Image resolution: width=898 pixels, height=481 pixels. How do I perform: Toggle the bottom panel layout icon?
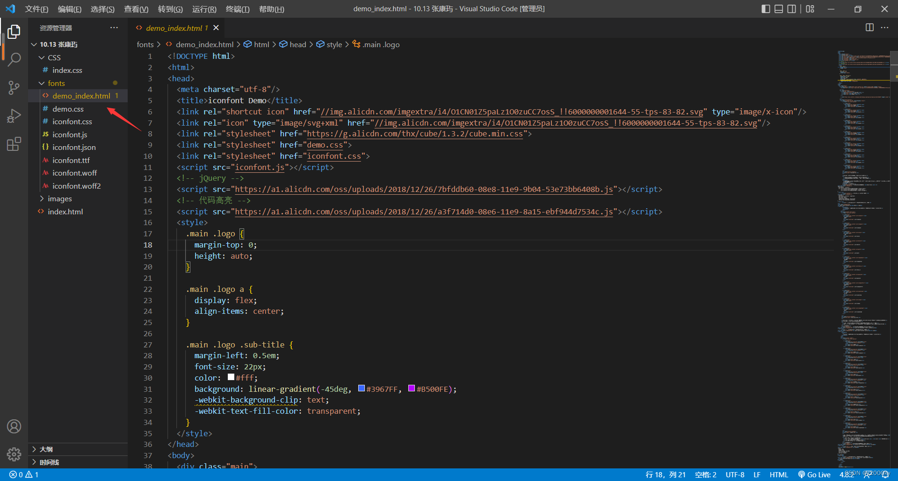[779, 9]
